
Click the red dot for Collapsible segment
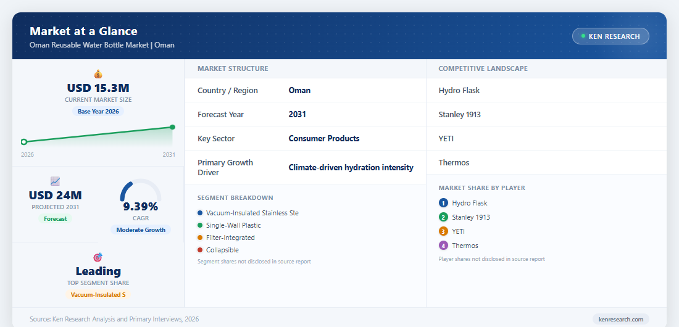[x=199, y=250]
